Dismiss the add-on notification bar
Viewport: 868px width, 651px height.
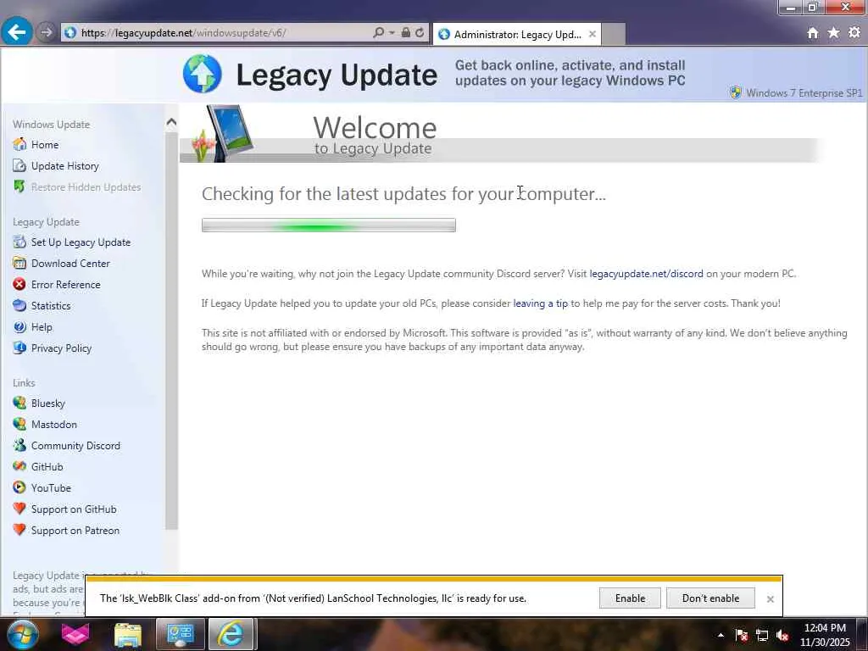tap(770, 599)
